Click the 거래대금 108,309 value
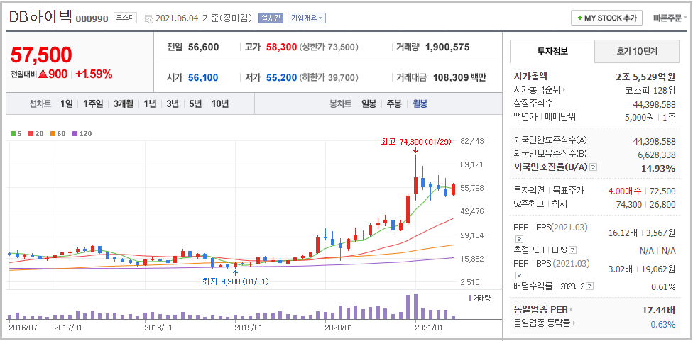Screen dimensions: 693x341 pos(452,78)
